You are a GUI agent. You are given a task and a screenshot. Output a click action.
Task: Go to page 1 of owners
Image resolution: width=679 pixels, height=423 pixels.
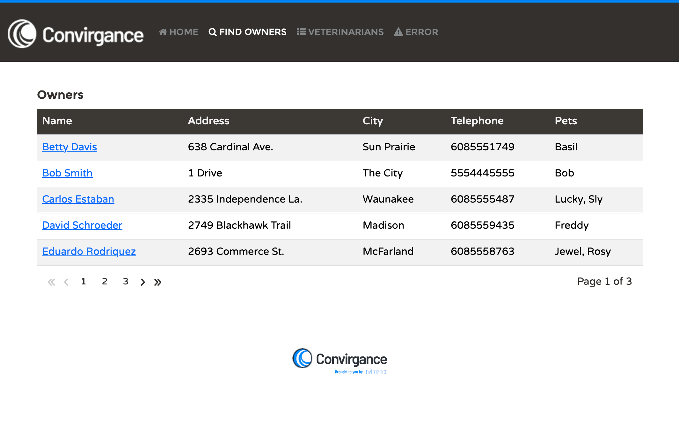click(84, 281)
